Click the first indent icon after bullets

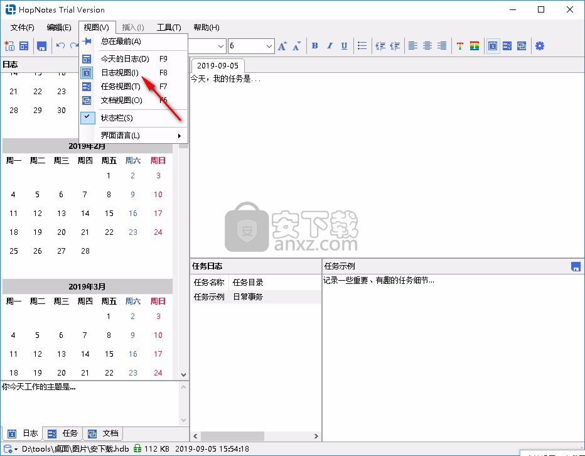[x=380, y=46]
